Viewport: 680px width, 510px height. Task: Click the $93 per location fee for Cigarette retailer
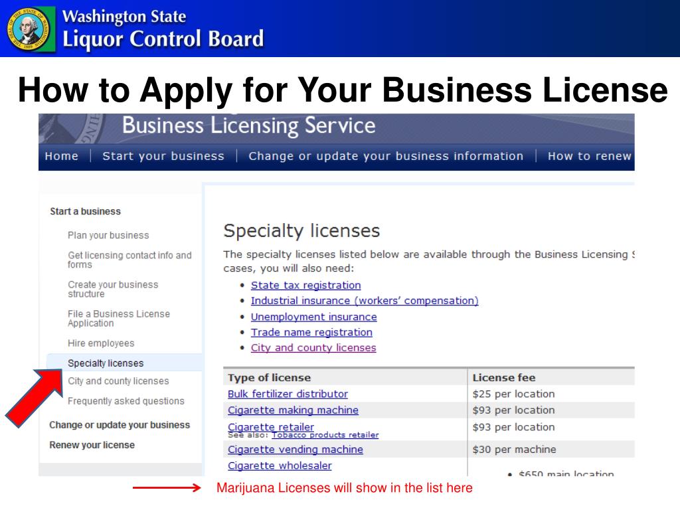[x=513, y=427]
